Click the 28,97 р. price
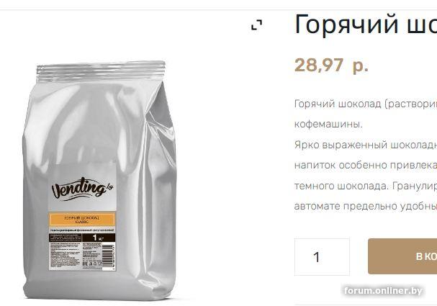Image resolution: width=437 pixels, height=306 pixels. tap(331, 66)
